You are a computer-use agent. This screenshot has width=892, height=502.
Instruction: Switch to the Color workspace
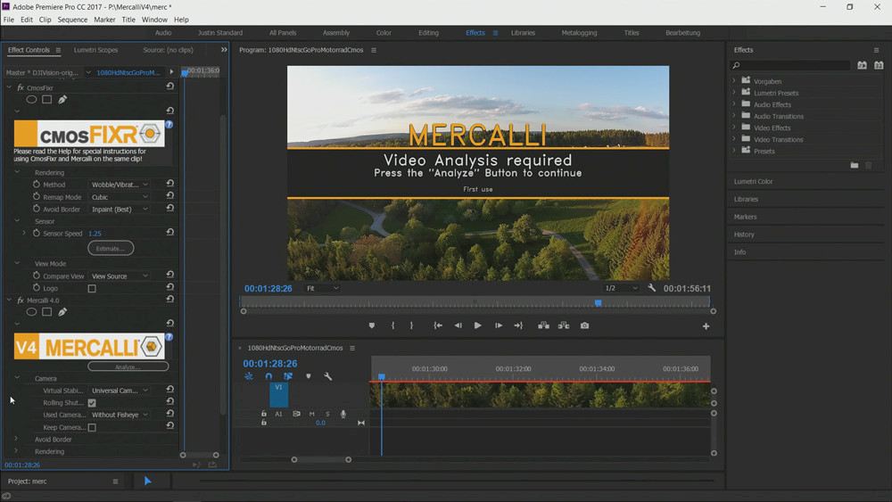click(384, 33)
